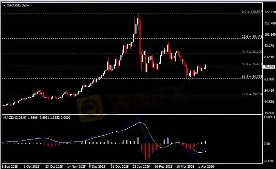The width and height of the screenshot is (276, 169).
Task: Click the 10 Mar 2026 date label
Action: (185, 166)
